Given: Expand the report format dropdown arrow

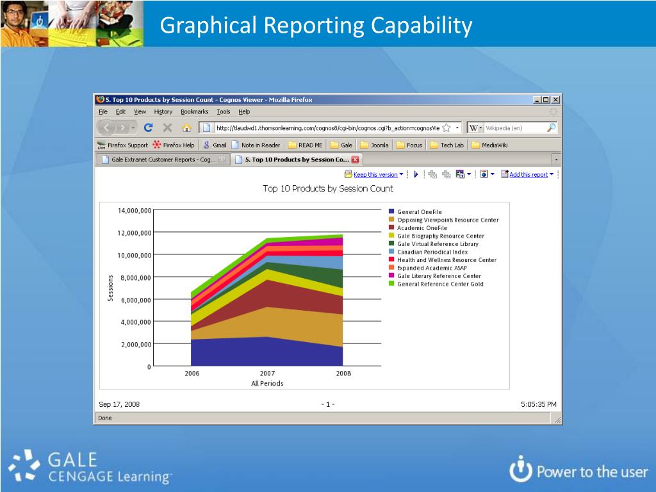Looking at the screenshot, I should coord(493,174).
